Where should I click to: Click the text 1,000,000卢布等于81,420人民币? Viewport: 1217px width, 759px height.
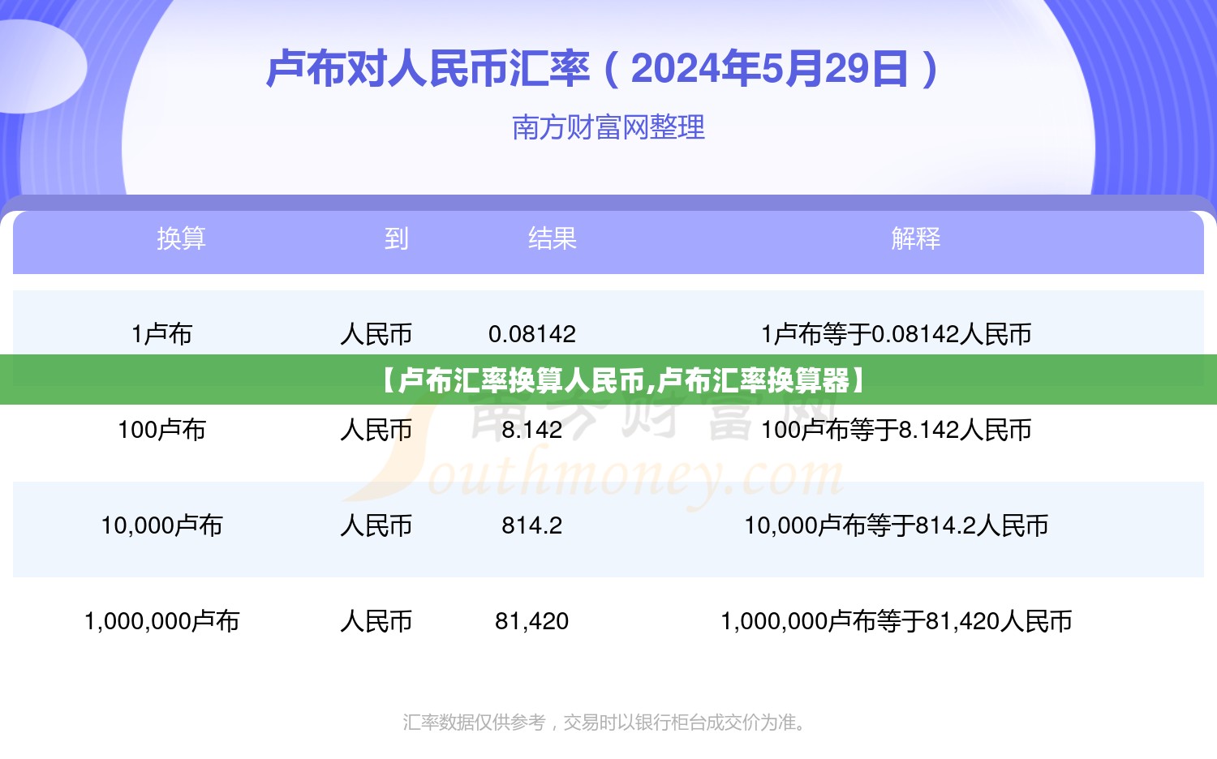897,621
